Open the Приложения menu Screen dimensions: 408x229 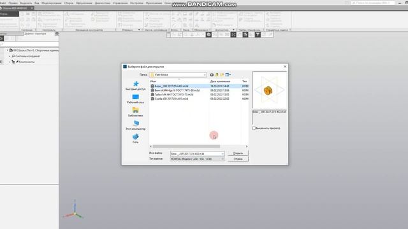pos(154,3)
